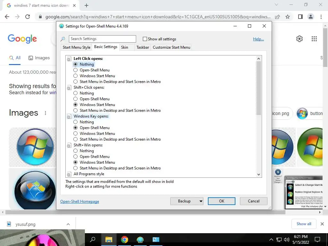Click the gear icon next to Shift+Click opens
Viewport: 328px width, 246px height.
click(x=69, y=88)
